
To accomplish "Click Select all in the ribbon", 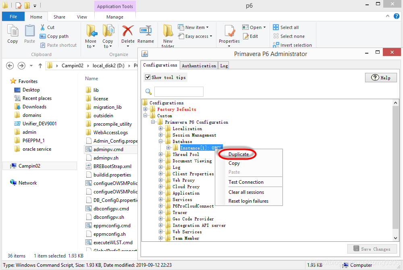I will click(286, 27).
